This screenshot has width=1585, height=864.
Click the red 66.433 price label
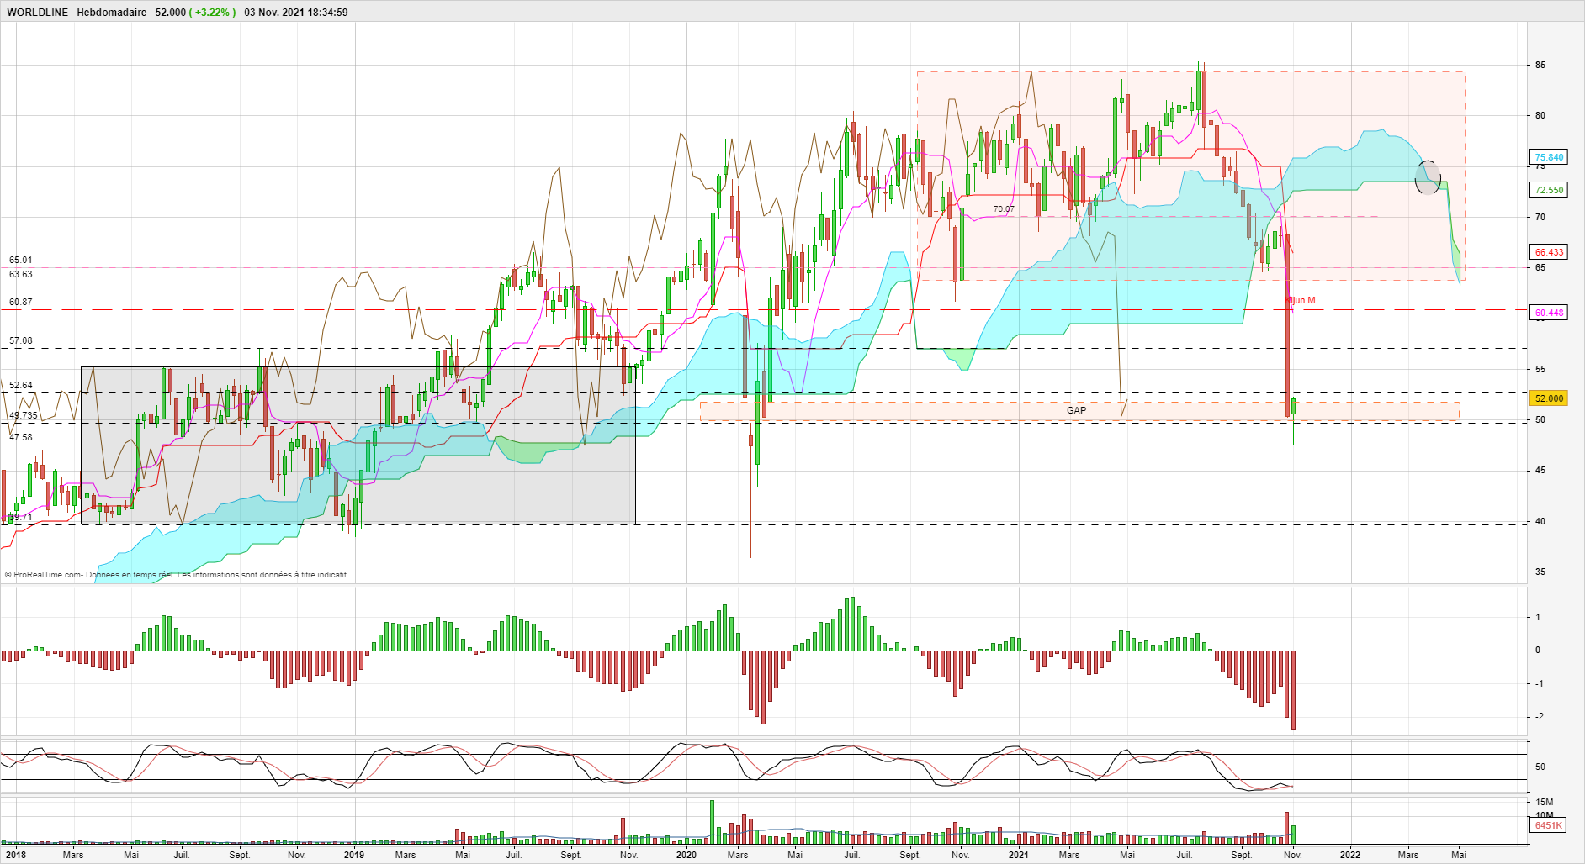pos(1549,252)
